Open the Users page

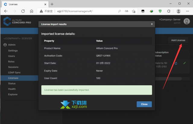pyautogui.click(x=11, y=56)
